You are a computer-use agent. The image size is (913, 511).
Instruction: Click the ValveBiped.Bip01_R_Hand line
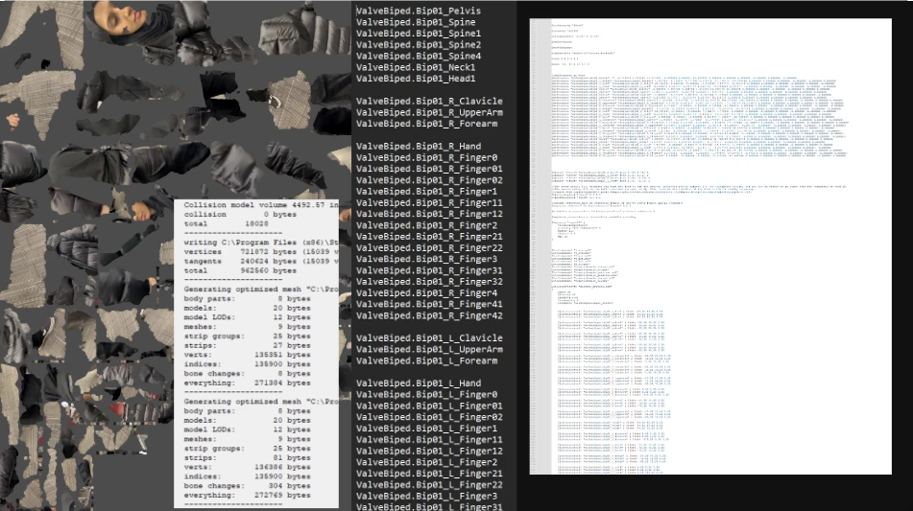pos(419,147)
